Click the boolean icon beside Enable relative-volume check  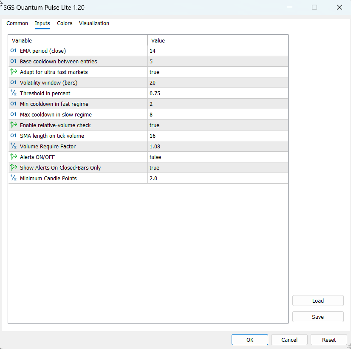tap(14, 125)
